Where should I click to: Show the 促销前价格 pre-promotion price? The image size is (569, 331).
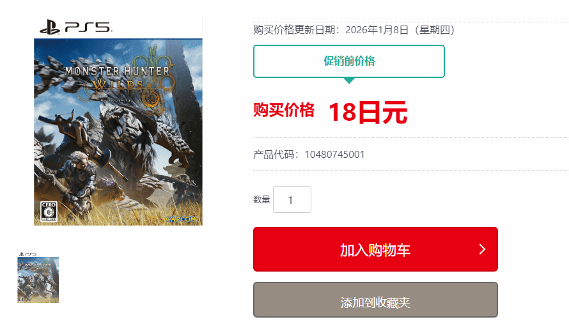tap(349, 61)
